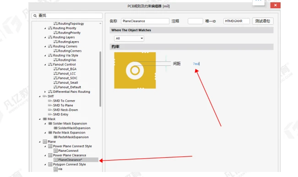Click the rule tree vertical scrollbar
Viewport: 298px width, 177px height.
(100, 79)
